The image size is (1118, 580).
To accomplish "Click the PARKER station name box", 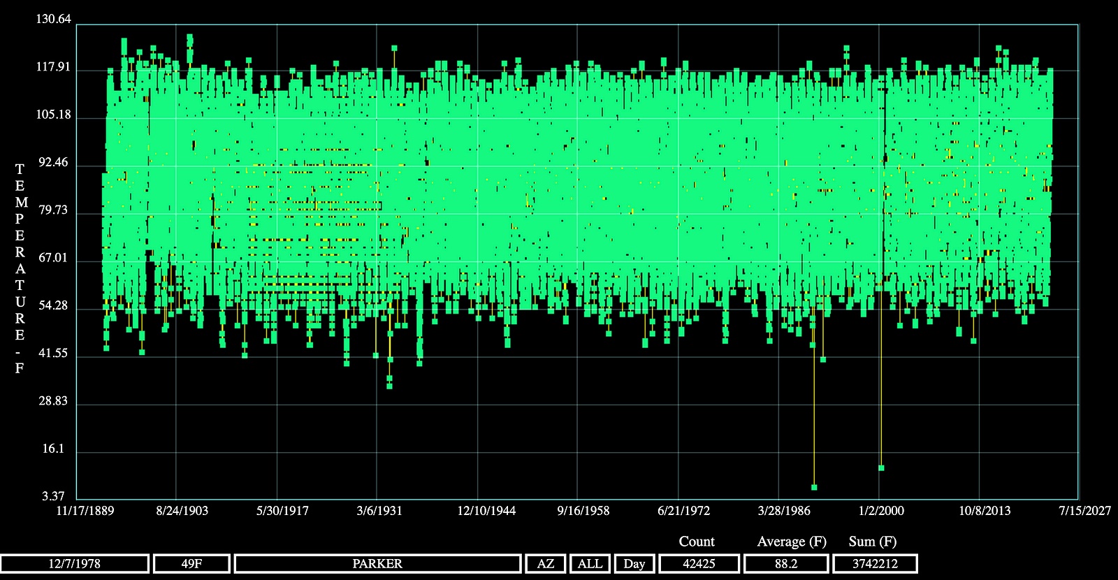I will point(377,564).
